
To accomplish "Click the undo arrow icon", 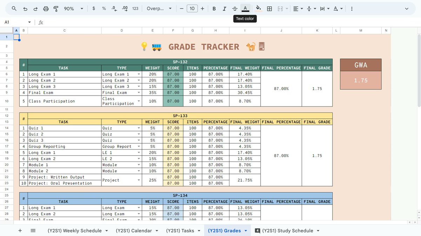I will [25, 9].
